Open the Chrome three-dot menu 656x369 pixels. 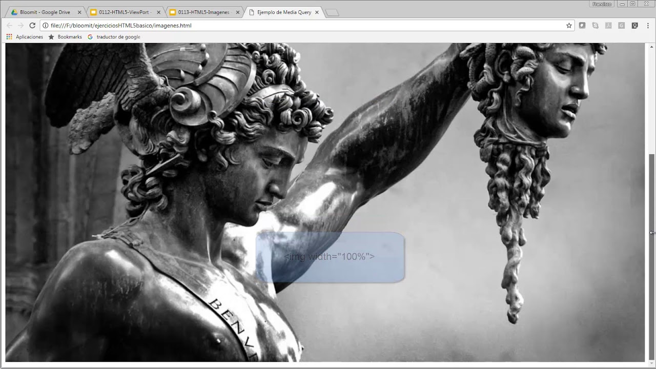[648, 25]
